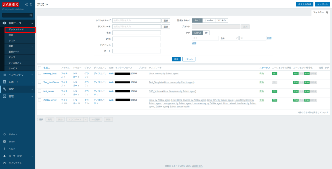Open the memory_host host link
332x169 pixels.
(50, 74)
